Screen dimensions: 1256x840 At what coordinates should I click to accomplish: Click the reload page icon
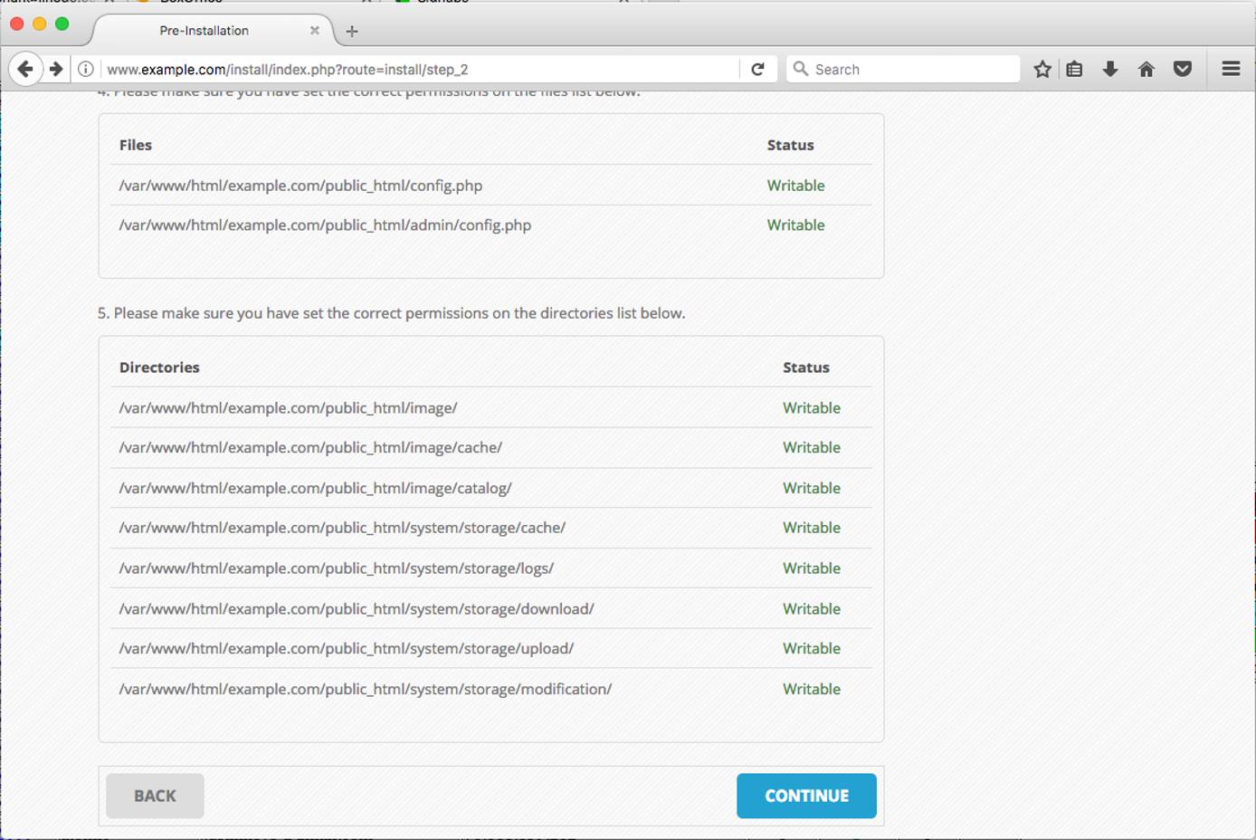coord(758,68)
